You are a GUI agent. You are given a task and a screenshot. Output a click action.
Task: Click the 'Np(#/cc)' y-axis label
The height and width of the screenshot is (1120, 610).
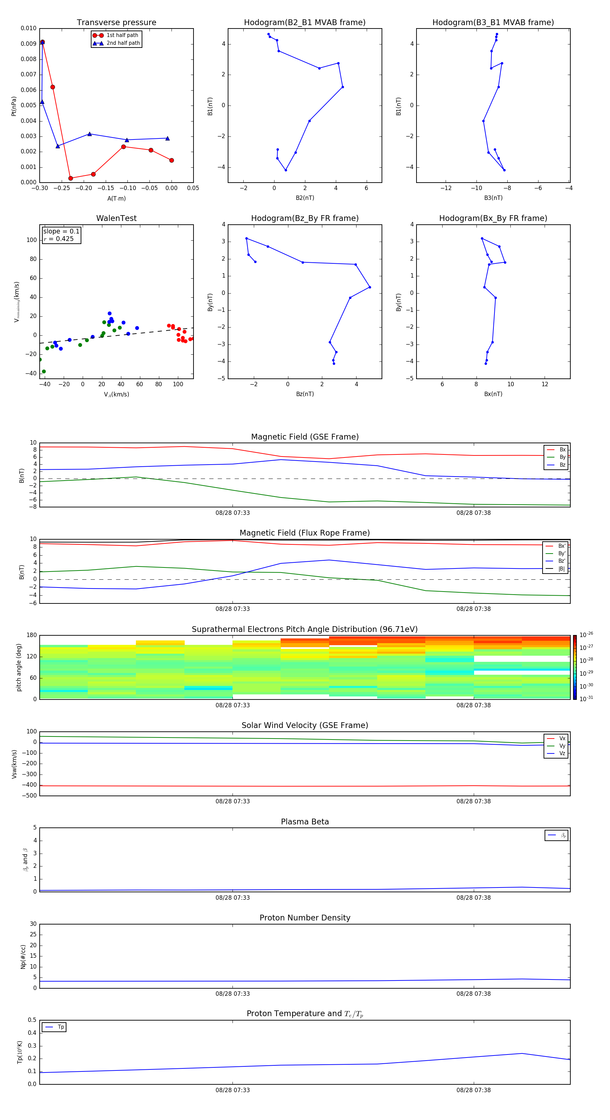click(x=23, y=956)
